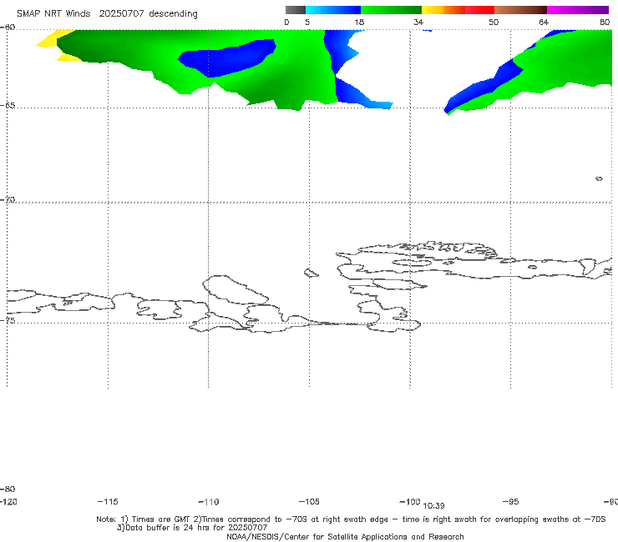This screenshot has width=618, height=542.
Task: Click the color bar label '64'
Action: 544,23
